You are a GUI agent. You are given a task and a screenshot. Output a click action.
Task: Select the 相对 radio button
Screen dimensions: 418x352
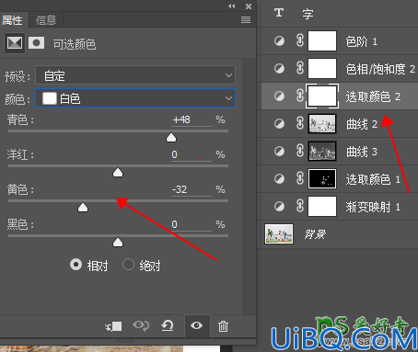coord(75,265)
